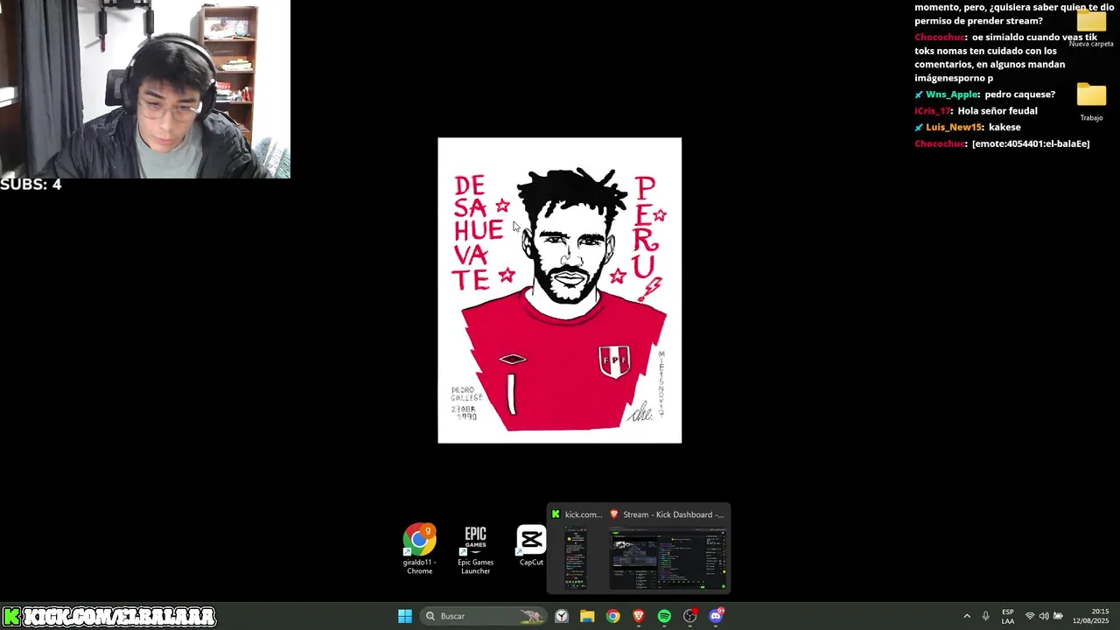Select kick.com Brave window preview

tap(576, 558)
